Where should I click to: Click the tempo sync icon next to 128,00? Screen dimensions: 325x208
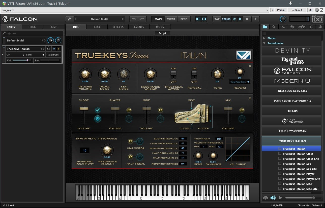point(234,19)
